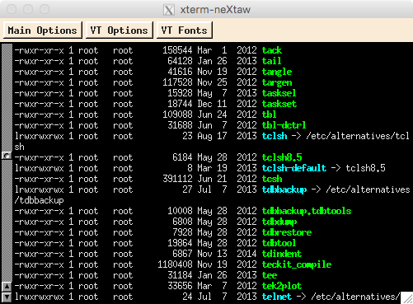Click the scrollbar track above the thumb
413x304 pixels.
point(7,97)
